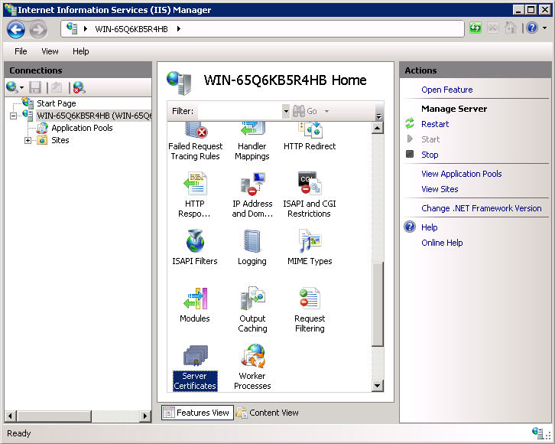Open the Handler Mappings feature
The height and width of the screenshot is (444, 555).
pos(252,142)
